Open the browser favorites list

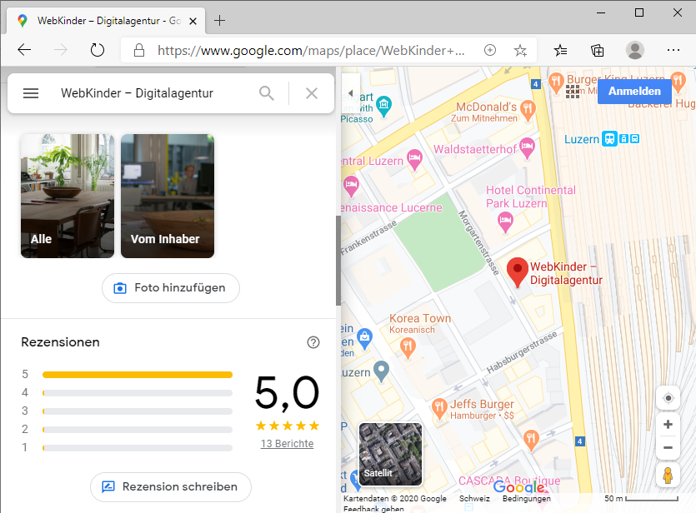click(x=560, y=51)
